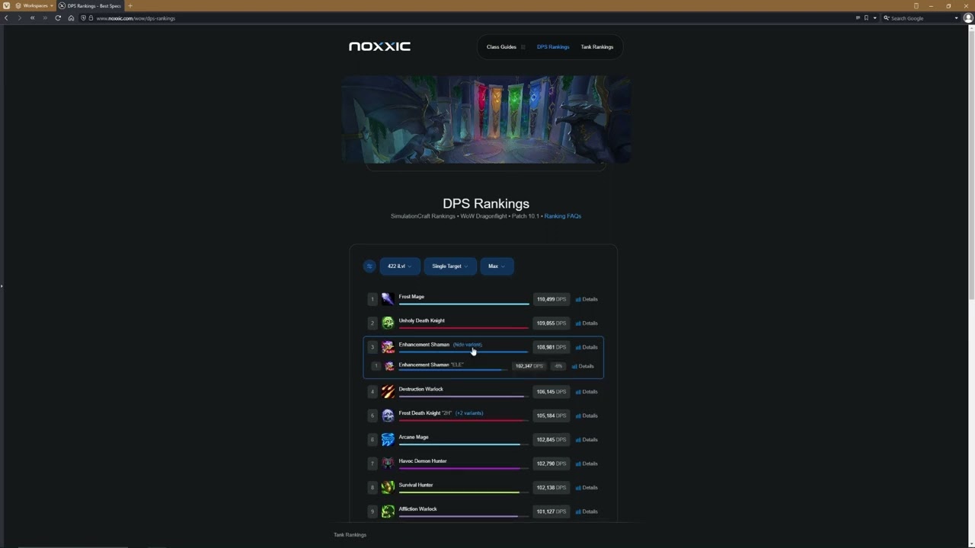The image size is (975, 548).
Task: Click the -6% difference badge
Action: [x=558, y=366]
